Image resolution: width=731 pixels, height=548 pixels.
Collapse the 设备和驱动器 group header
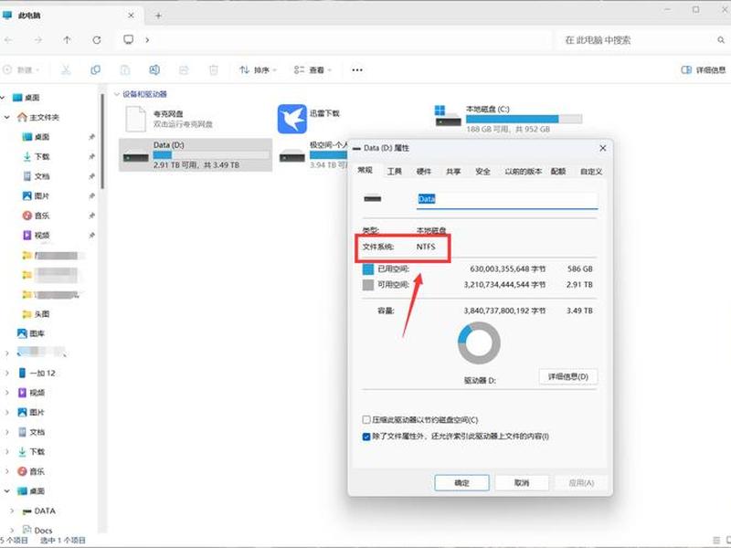pyautogui.click(x=117, y=94)
